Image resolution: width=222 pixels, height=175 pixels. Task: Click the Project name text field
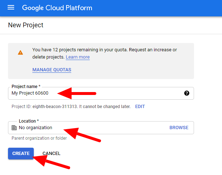[x=98, y=93]
